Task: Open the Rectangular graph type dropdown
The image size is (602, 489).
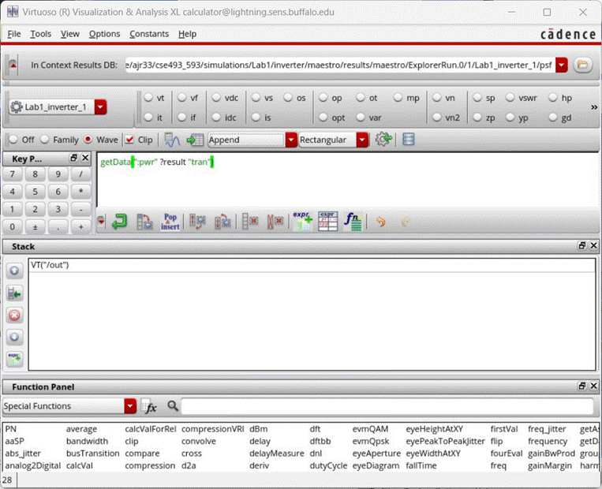Action: (x=362, y=140)
